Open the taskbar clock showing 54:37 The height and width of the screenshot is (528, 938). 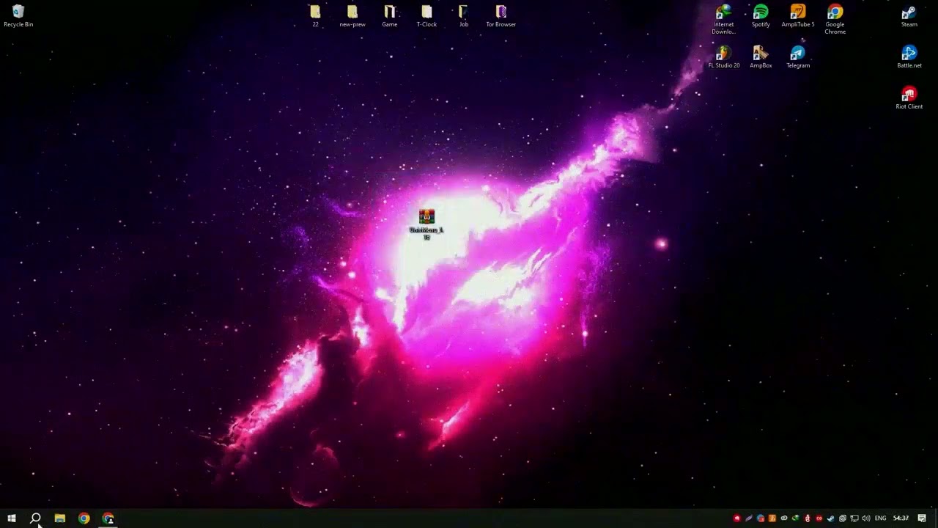[x=901, y=518]
